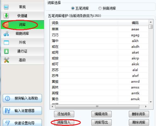Select the 苏伟 entry row
The image size is (156, 126).
point(99,75)
